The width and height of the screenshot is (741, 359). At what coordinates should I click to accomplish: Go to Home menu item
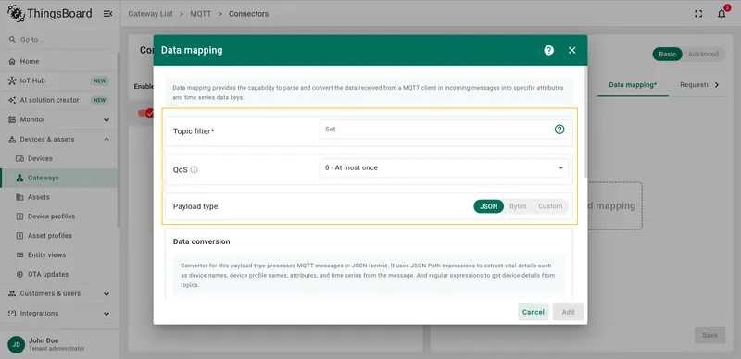(59, 61)
